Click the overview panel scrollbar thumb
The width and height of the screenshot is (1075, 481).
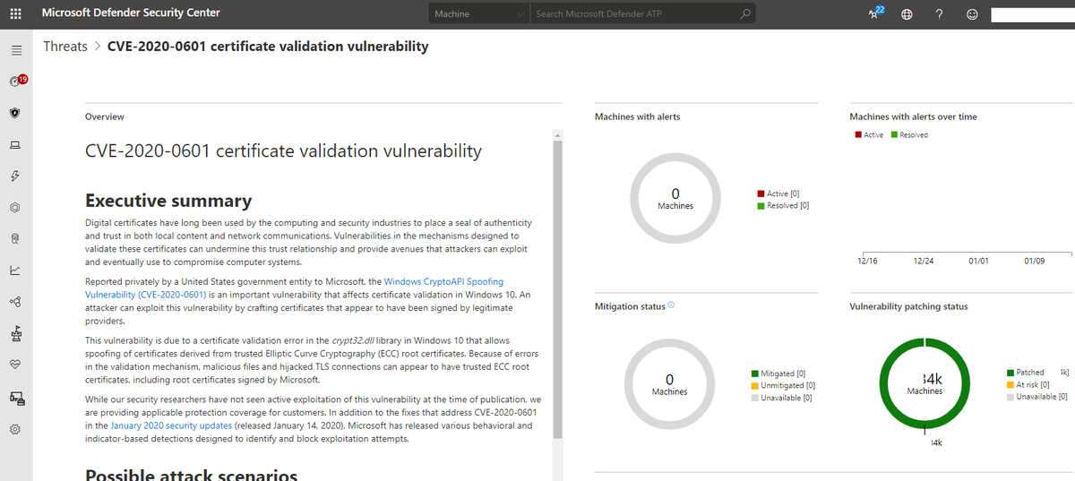557,291
